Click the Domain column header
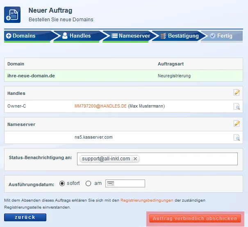Image resolution: width=248 pixels, height=227 pixels. 16,64
